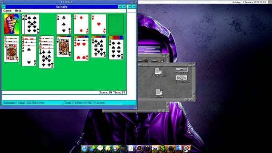272x153 pixels.
Task: Click the 'Selected 1 file(s)' status text
Action: (x=24, y=103)
